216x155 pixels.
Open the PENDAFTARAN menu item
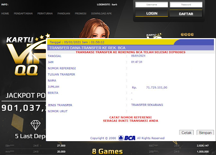pyautogui.click(x=23, y=13)
